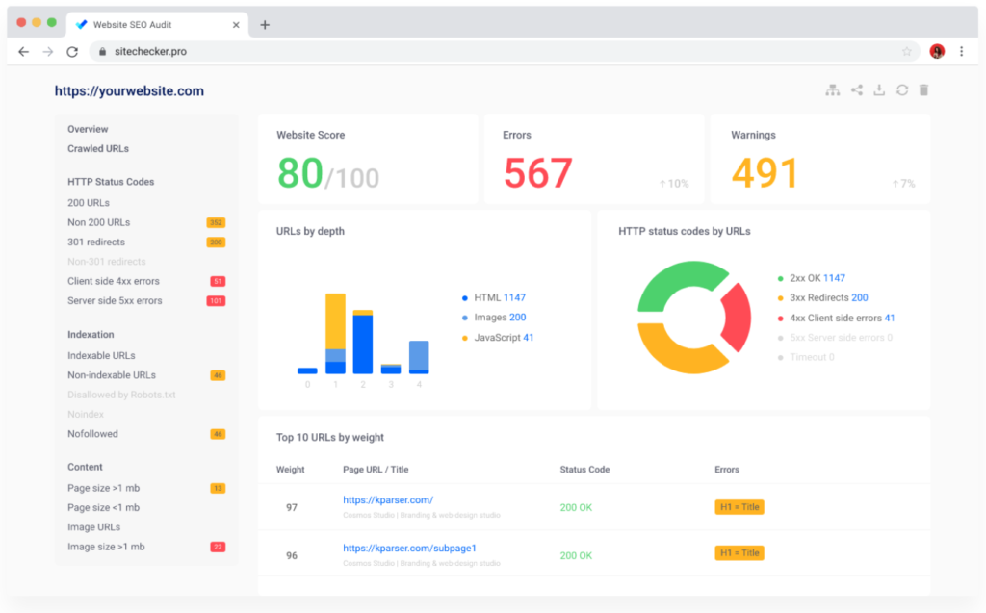The width and height of the screenshot is (986, 613).
Task: Bookmark this page with star icon
Action: (x=906, y=52)
